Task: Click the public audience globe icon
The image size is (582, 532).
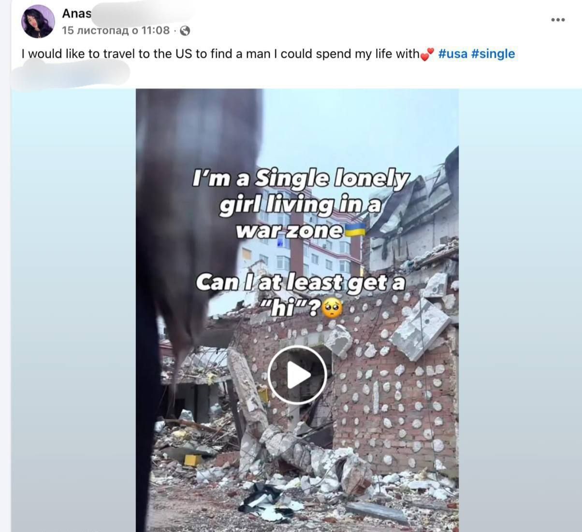Action: click(185, 31)
